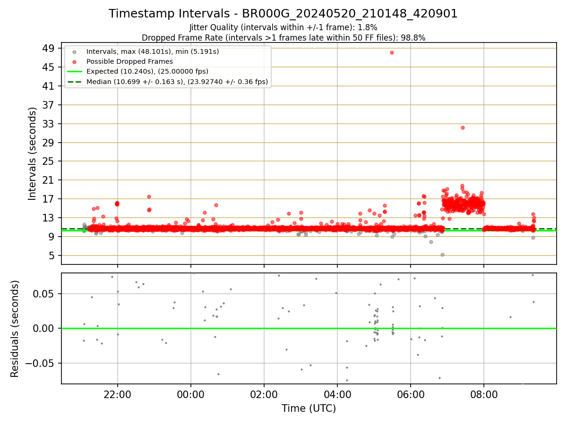567x425 pixels.
Task: Click the plot title BR000G_20240520_210148_420901
Action: pyautogui.click(x=283, y=14)
